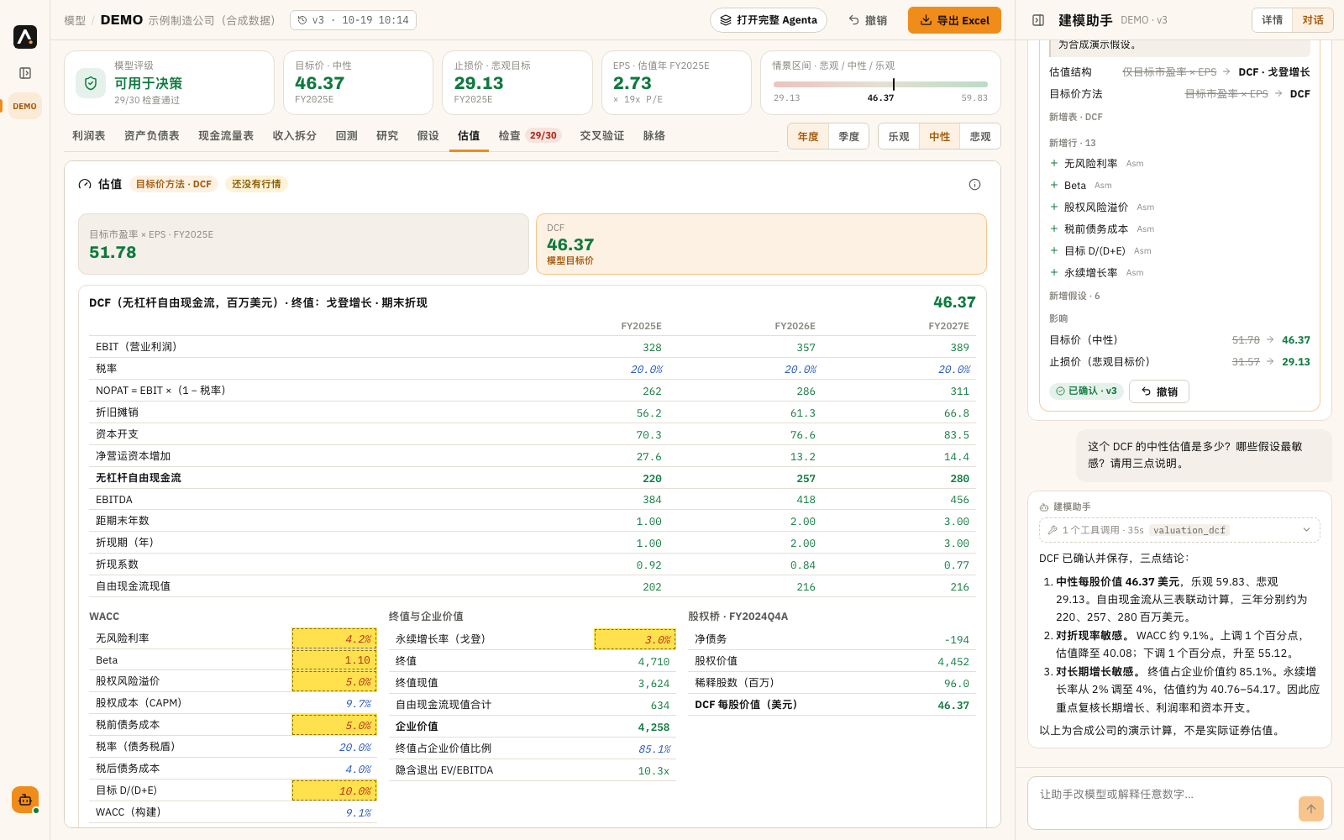Click the valuation info icon

point(974,184)
